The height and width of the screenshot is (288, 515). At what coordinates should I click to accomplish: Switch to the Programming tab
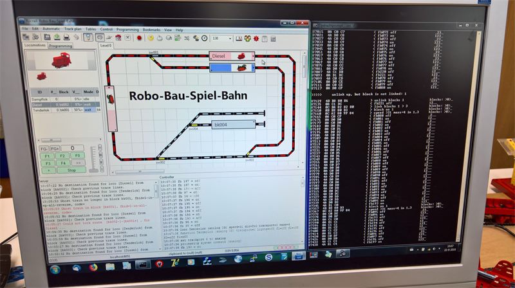click(x=61, y=46)
